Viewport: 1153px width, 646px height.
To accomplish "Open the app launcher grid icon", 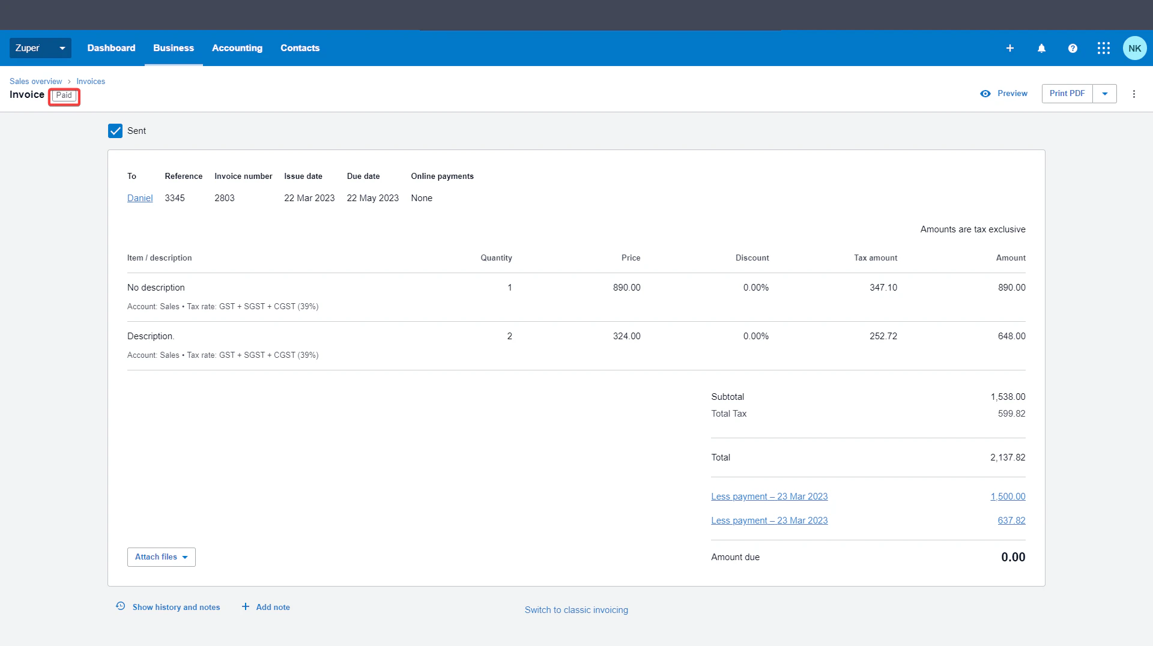I will click(1104, 48).
